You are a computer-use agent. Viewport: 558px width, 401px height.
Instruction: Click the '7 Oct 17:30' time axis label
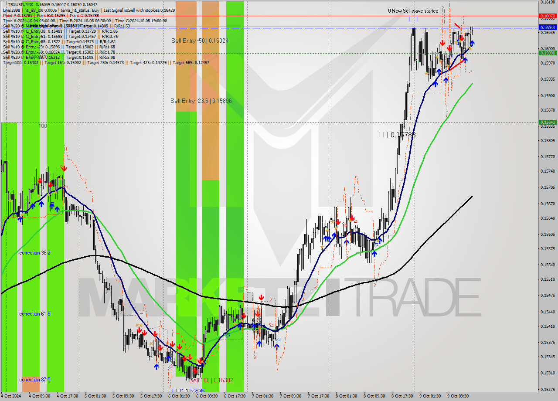click(318, 396)
